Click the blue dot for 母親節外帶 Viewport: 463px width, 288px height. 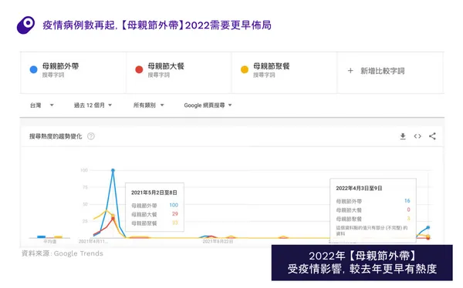34,69
